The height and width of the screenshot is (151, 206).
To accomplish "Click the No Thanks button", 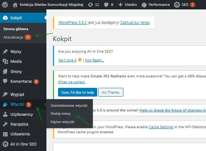I will tap(111, 92).
